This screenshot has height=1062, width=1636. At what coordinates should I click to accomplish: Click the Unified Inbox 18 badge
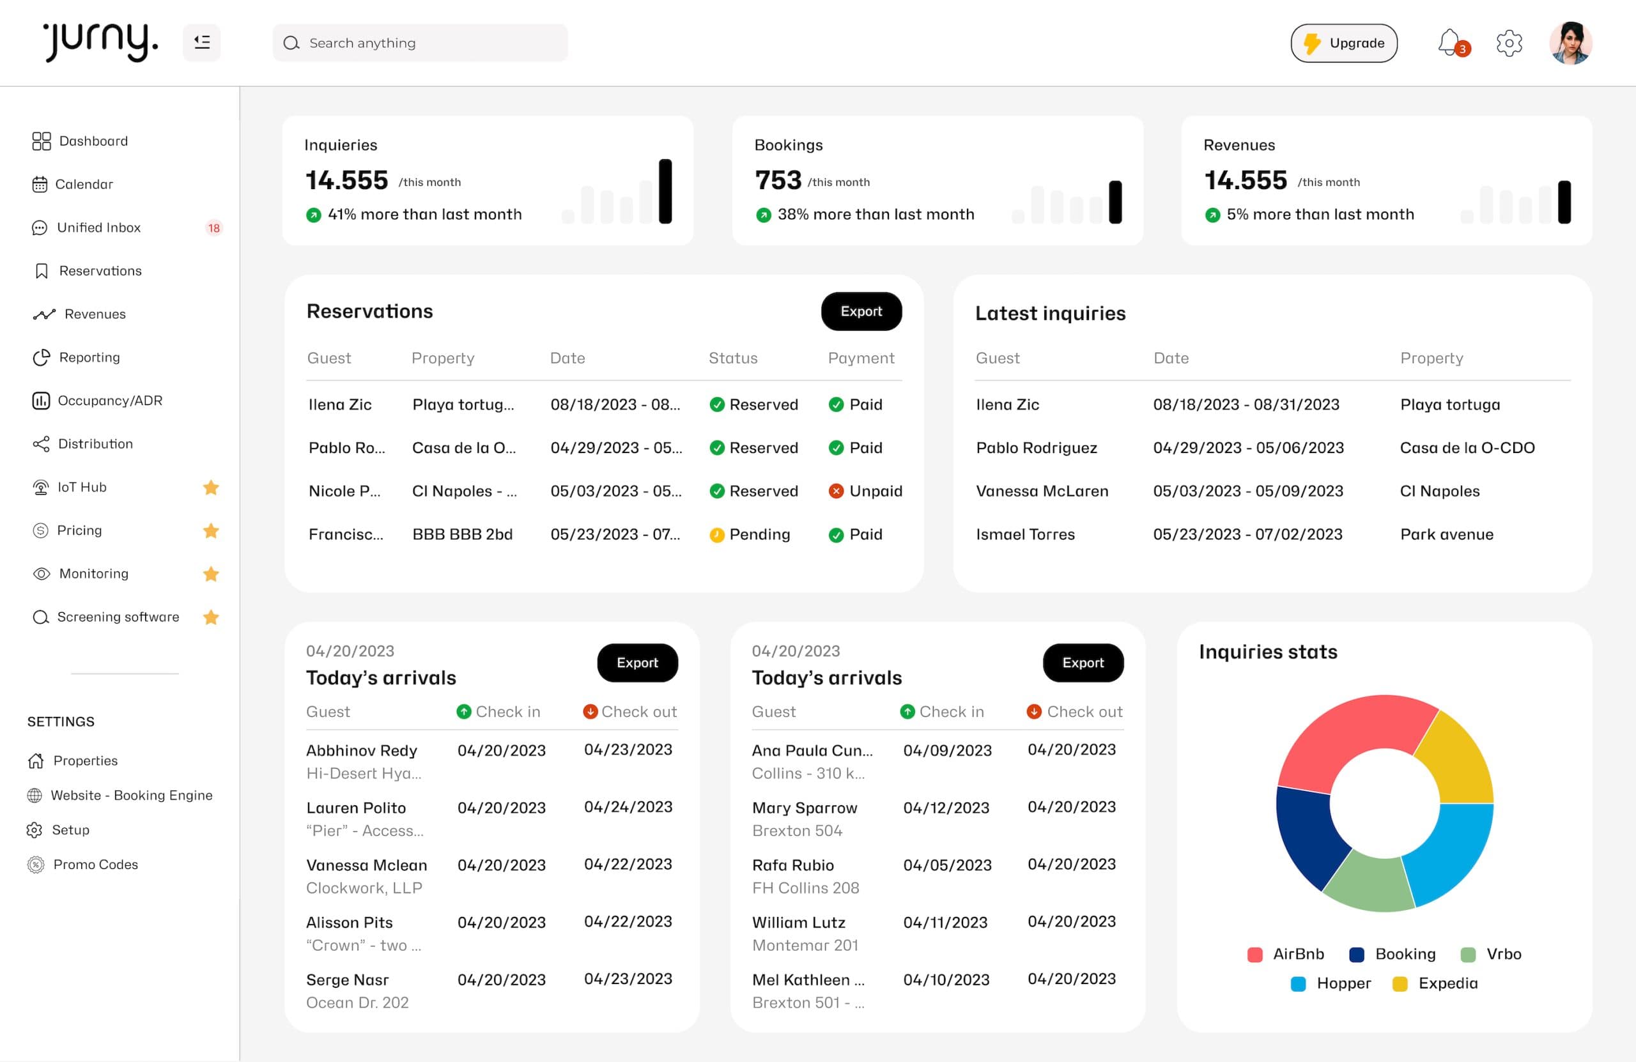214,227
